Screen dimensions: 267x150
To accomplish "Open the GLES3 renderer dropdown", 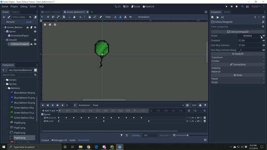I will [256, 7].
